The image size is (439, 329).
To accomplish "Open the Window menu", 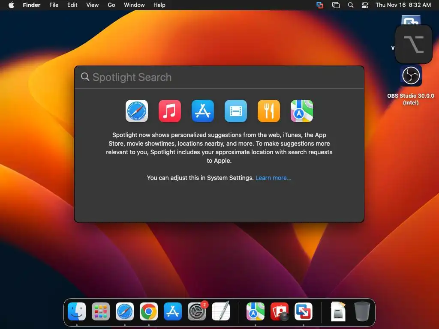I will point(134,5).
